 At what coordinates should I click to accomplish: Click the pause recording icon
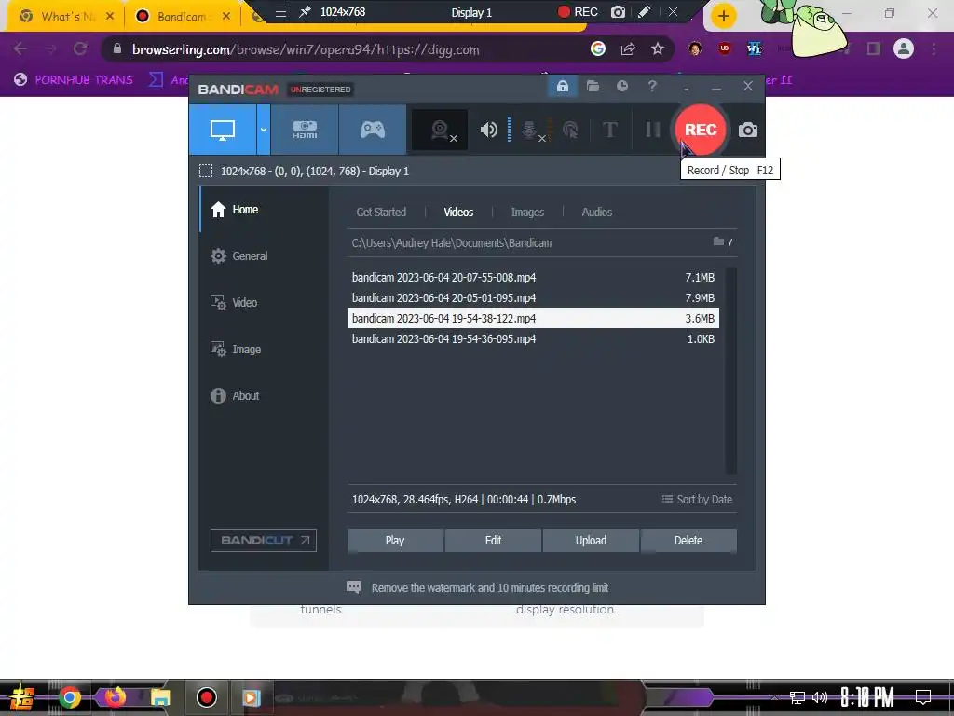653,130
